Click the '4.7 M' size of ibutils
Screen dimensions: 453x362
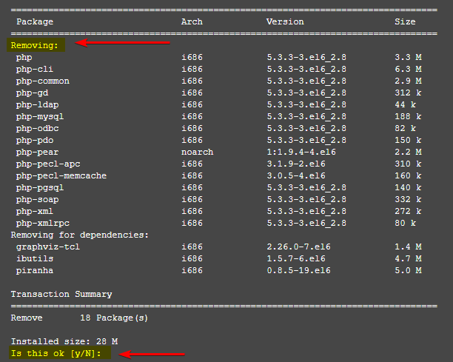[x=408, y=258]
